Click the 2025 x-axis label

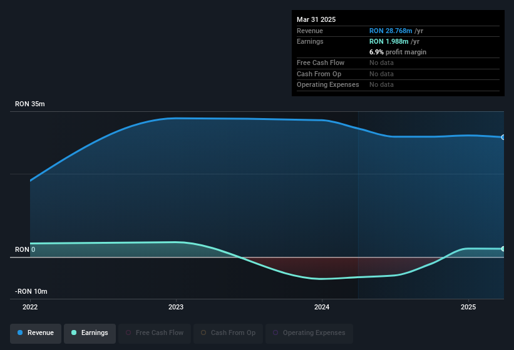click(x=468, y=307)
